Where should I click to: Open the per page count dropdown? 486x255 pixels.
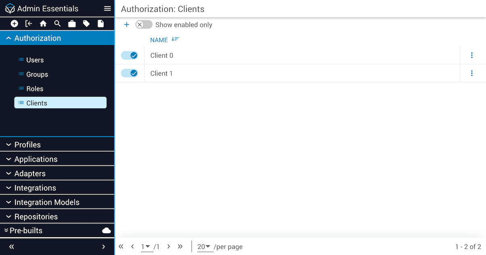pos(204,247)
